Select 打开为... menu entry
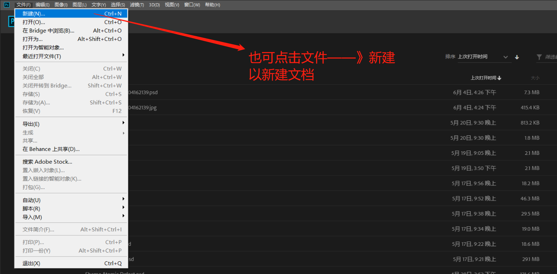557x274 pixels. coord(71,39)
